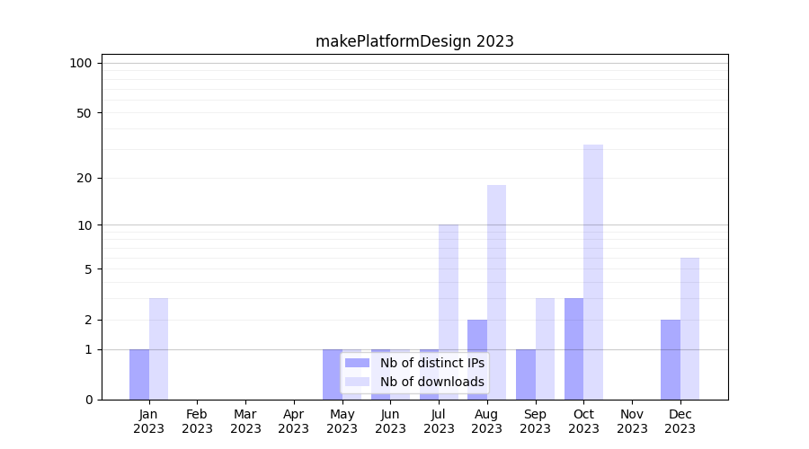Click the September downloads bar
Image resolution: width=809 pixels, height=449 pixels.
545,348
